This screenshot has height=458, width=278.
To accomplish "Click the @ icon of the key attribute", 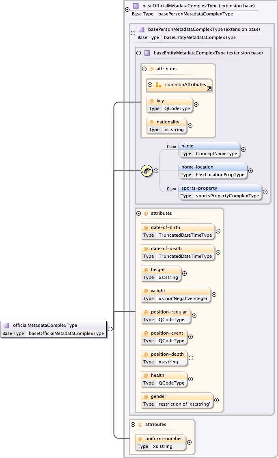I will [151, 101].
